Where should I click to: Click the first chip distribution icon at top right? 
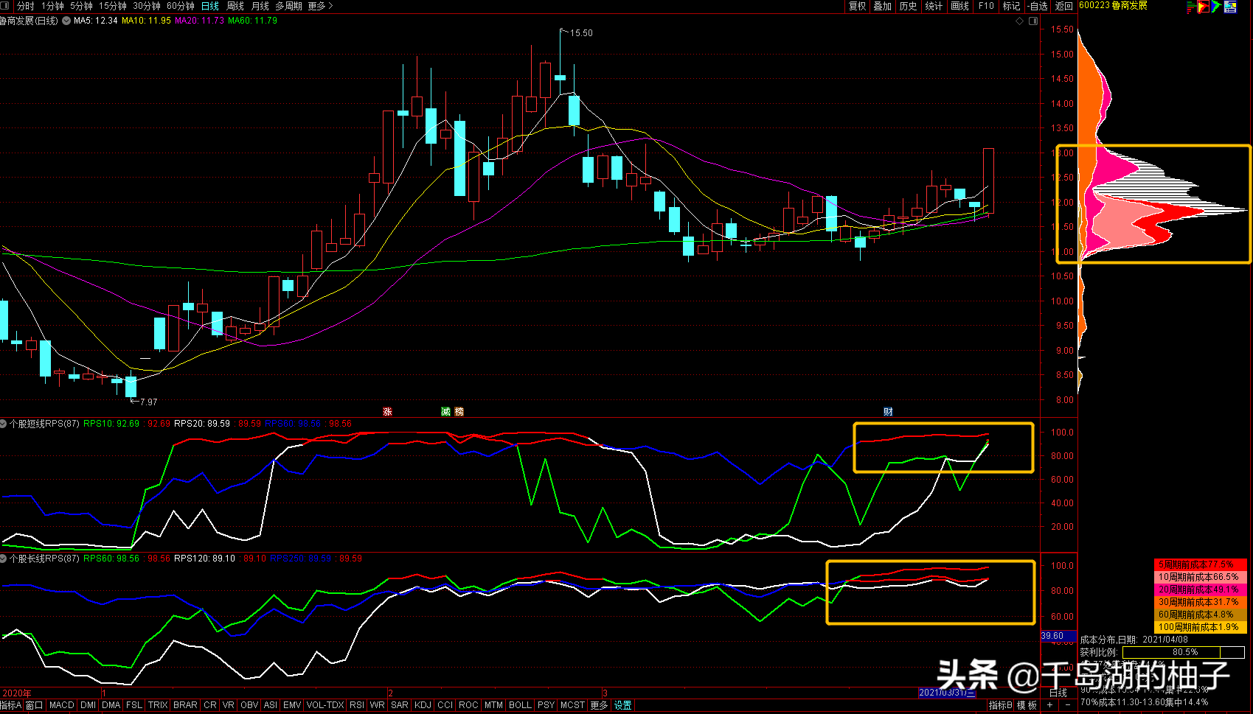(1190, 7)
